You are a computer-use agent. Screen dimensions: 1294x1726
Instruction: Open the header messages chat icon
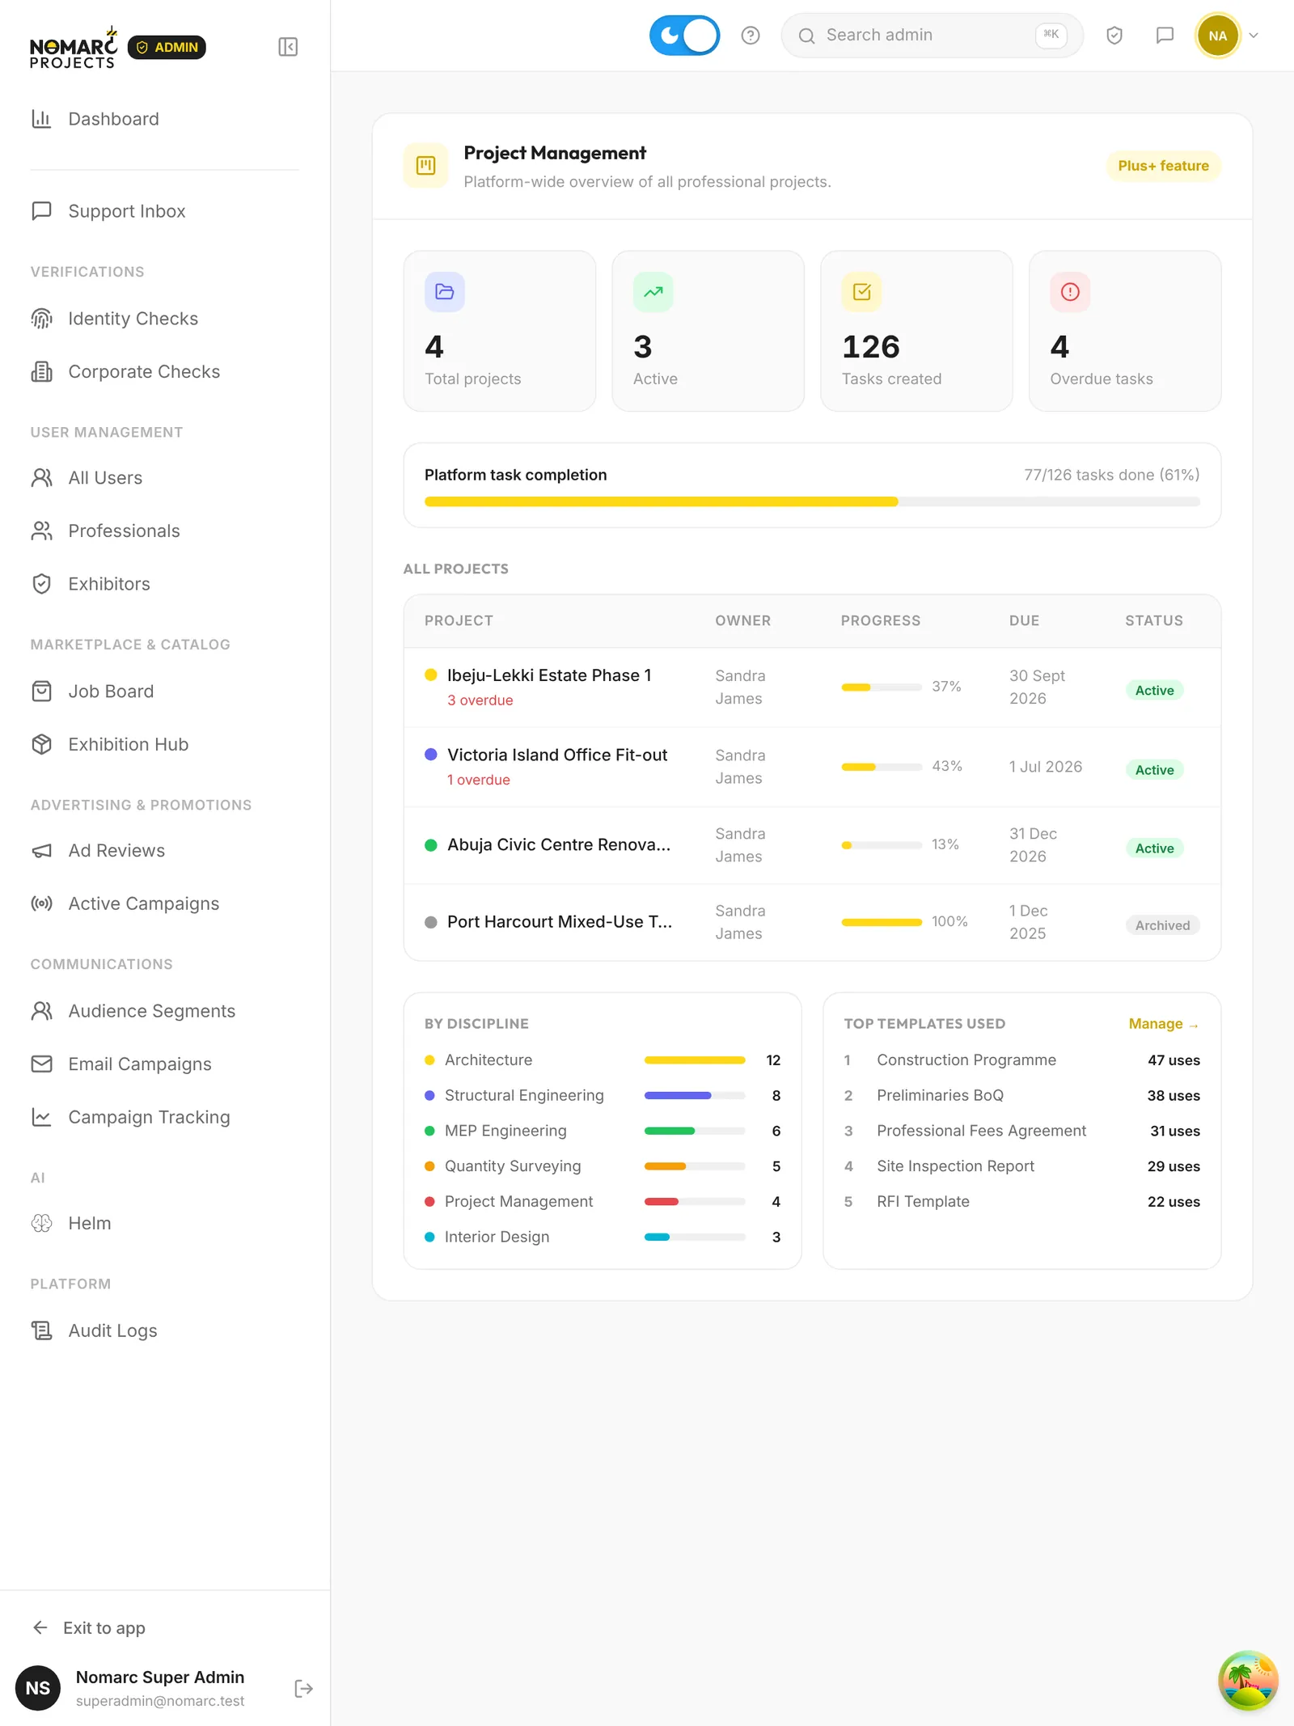point(1165,36)
